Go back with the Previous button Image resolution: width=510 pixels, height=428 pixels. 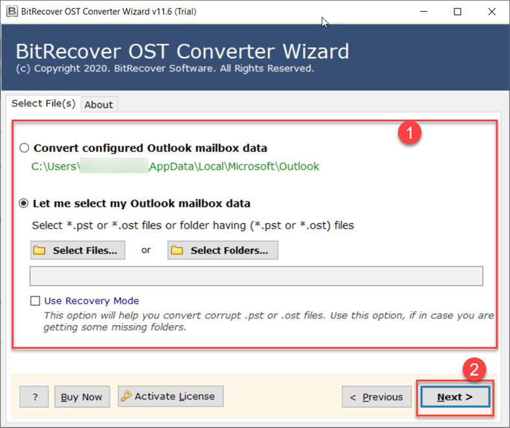tap(376, 397)
